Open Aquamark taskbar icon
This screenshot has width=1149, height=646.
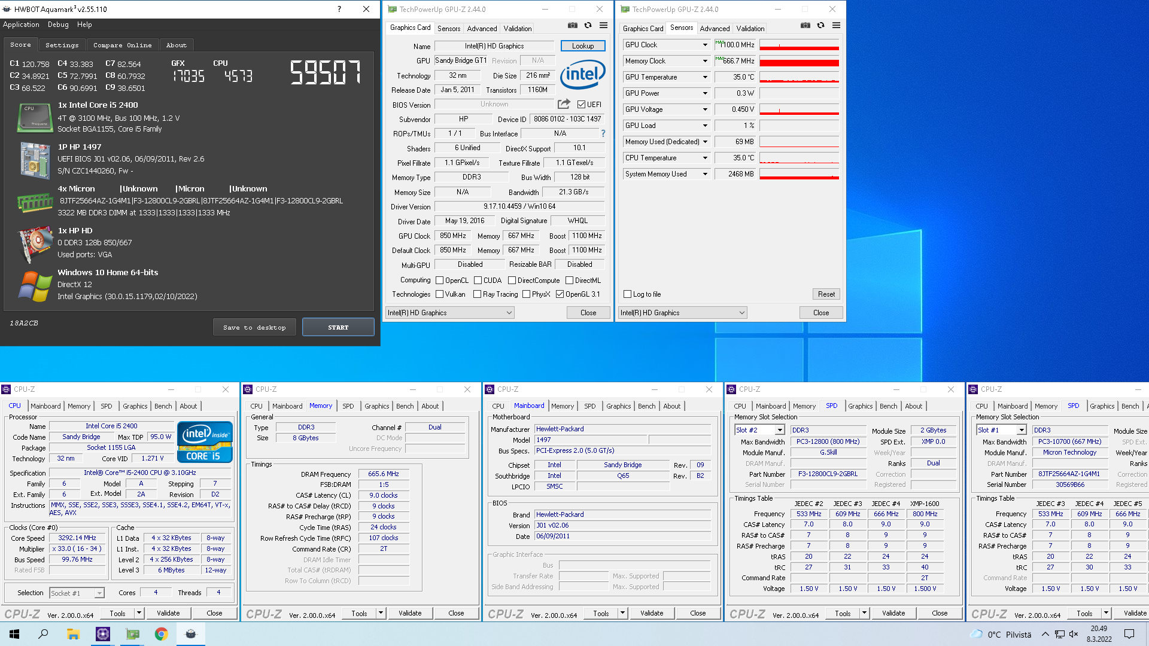click(191, 634)
